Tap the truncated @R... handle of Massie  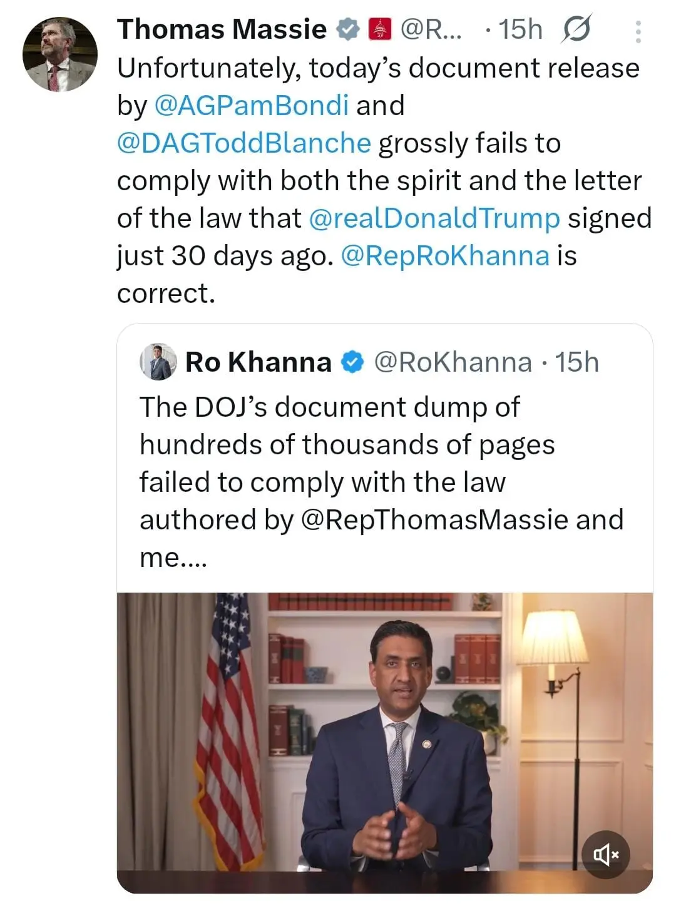coord(431,29)
